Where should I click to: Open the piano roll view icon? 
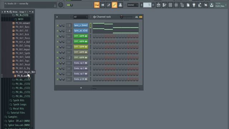pyautogui.click(x=164, y=5)
